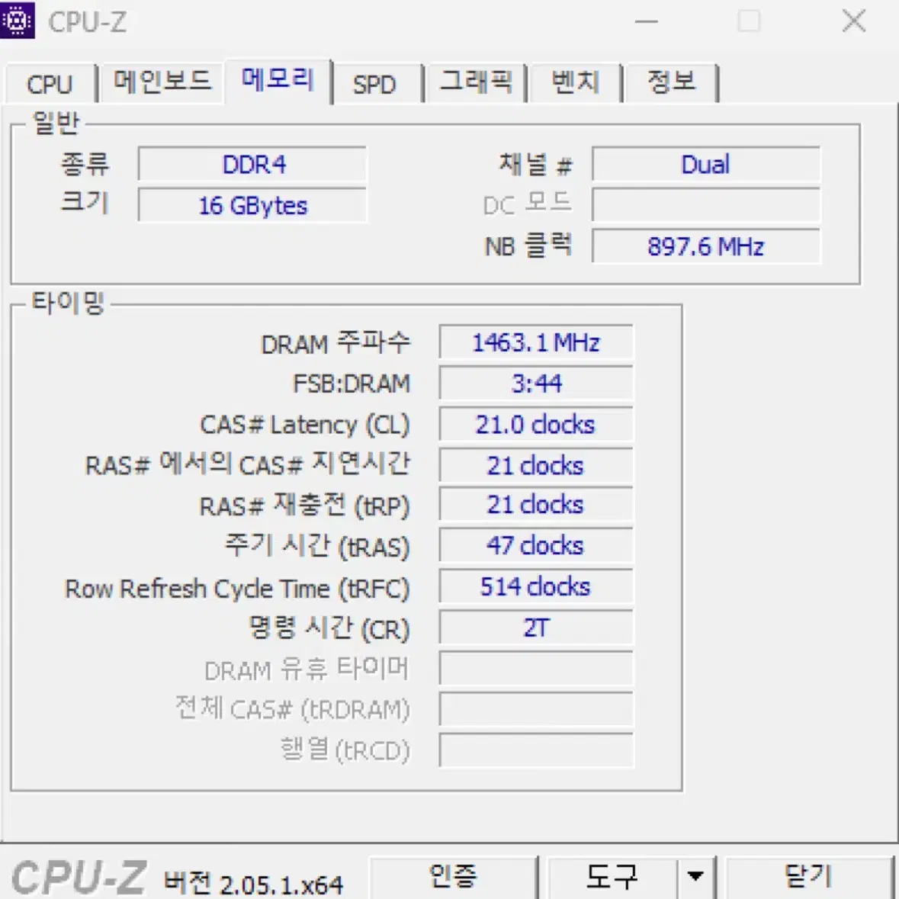Click the 크기 label

[85, 202]
